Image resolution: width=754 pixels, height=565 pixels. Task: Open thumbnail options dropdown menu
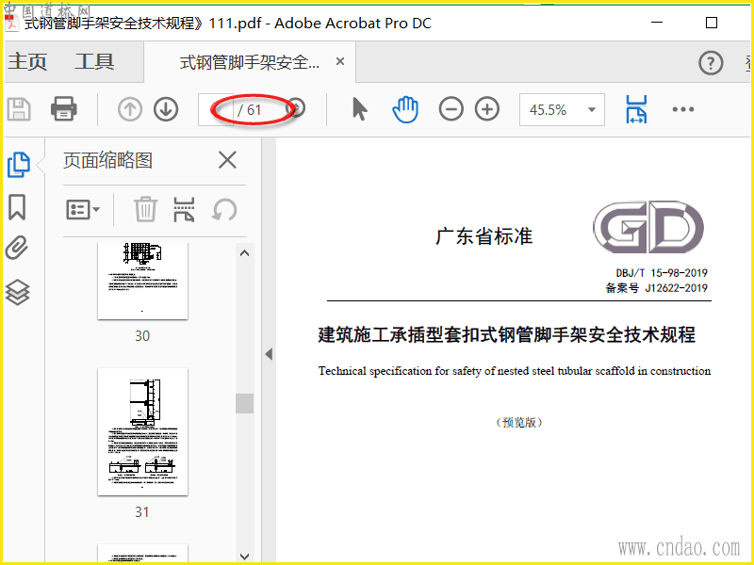click(83, 209)
